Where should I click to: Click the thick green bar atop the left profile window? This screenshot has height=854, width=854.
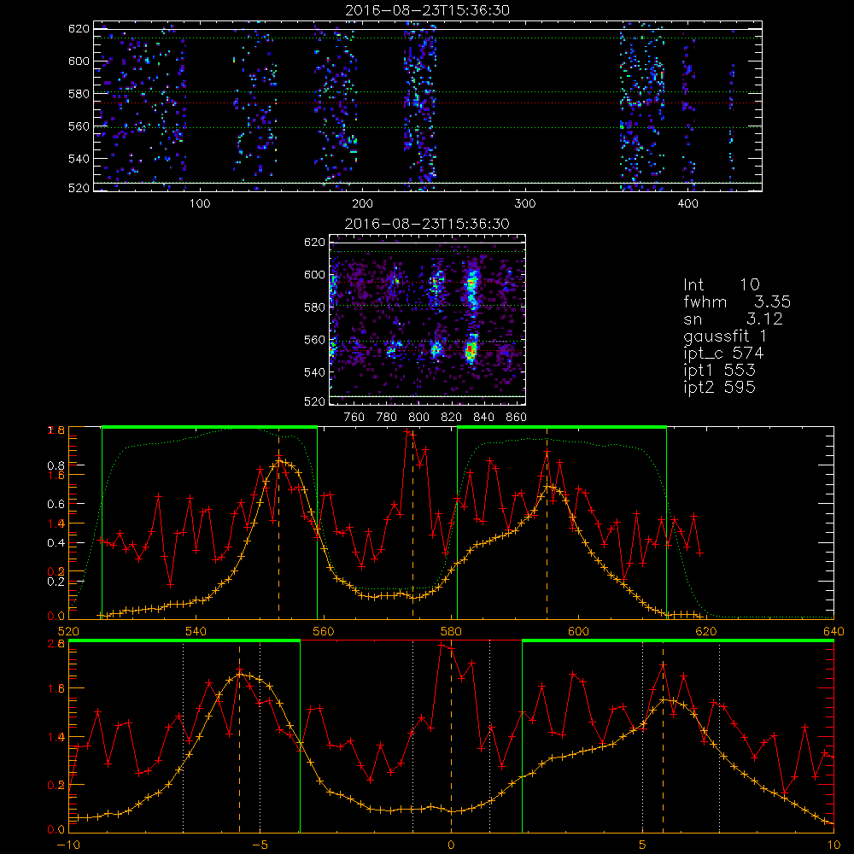(210, 428)
